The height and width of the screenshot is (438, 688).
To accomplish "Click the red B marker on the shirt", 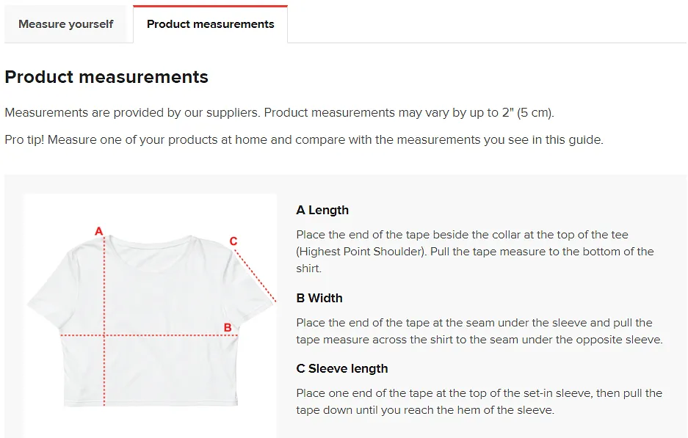I will click(x=228, y=327).
